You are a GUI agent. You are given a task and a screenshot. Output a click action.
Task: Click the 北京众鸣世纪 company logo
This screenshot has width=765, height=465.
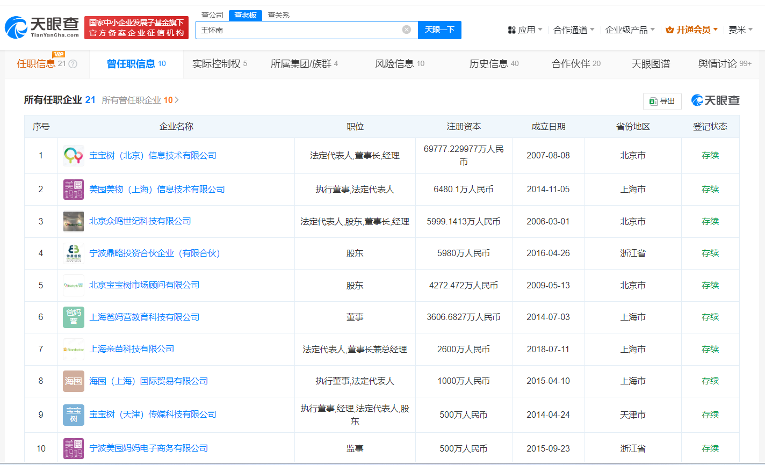point(73,221)
